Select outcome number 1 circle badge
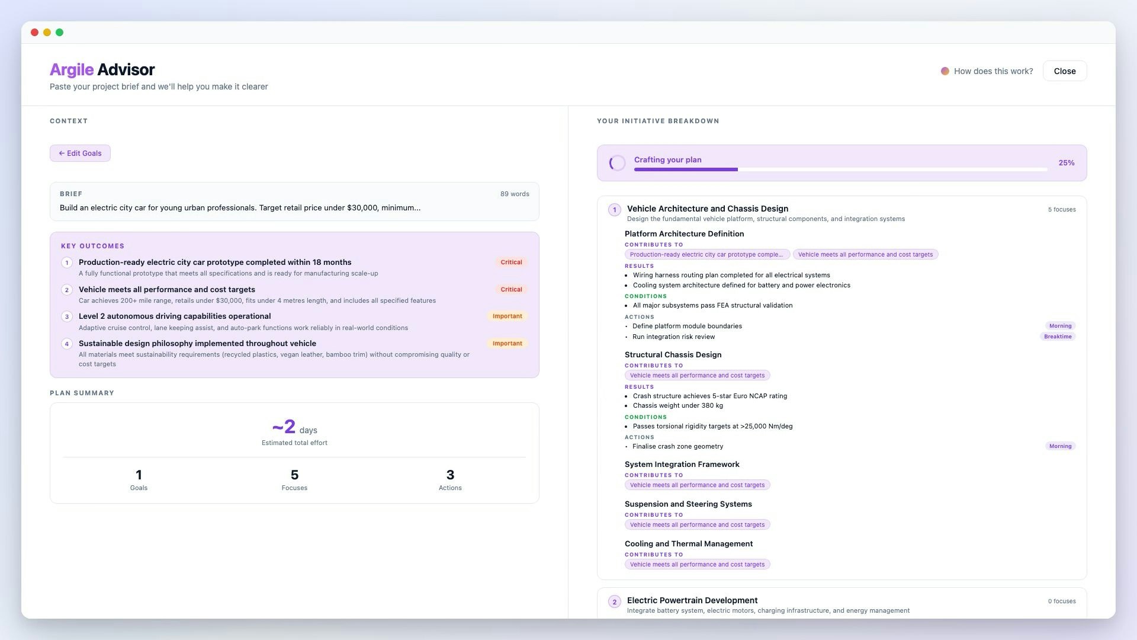Viewport: 1137px width, 640px height. pos(67,263)
